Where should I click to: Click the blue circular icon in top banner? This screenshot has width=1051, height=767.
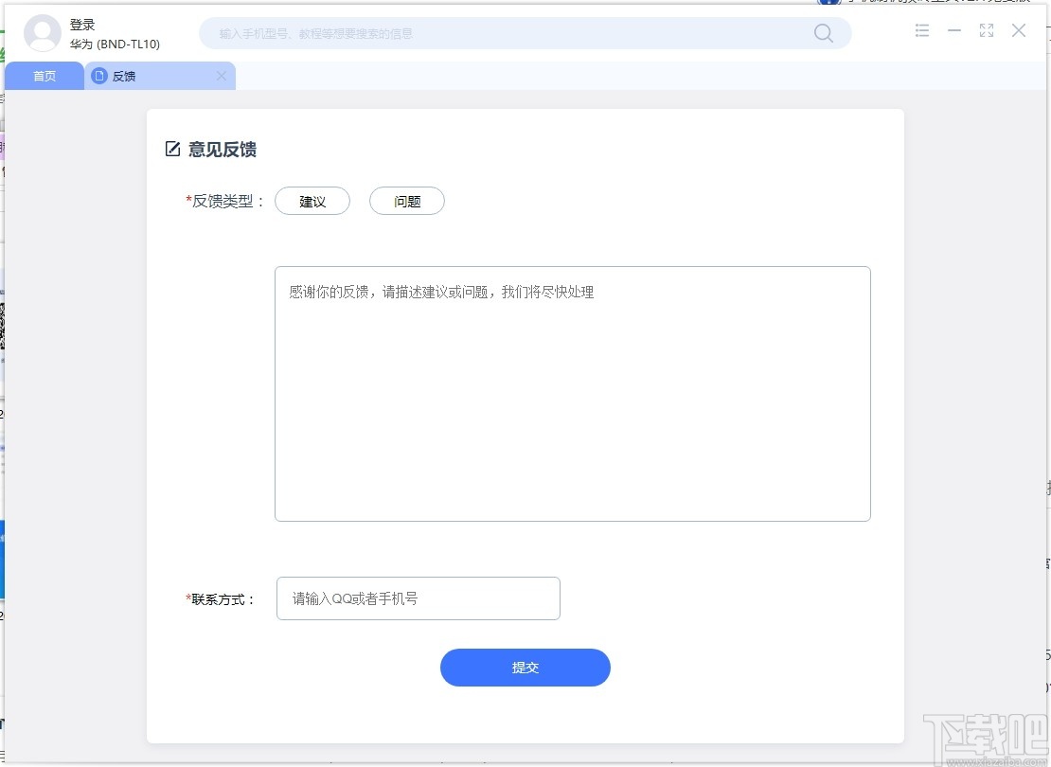[828, 4]
